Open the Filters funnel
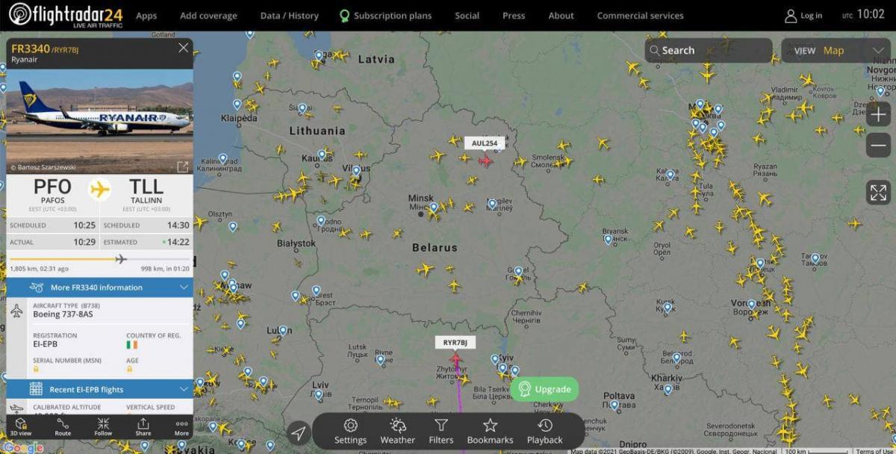 pos(441,431)
